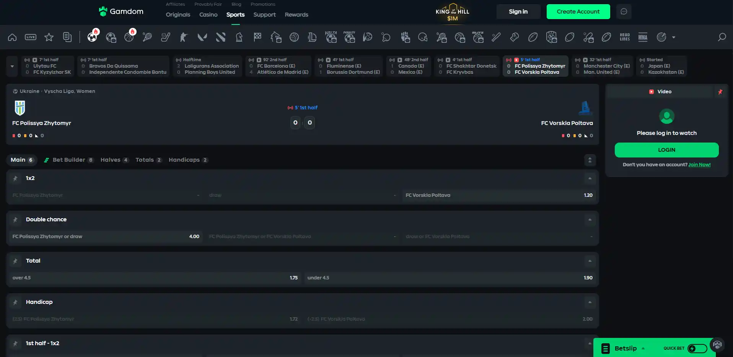The height and width of the screenshot is (357, 733).
Task: Click the Create Account button
Action: pos(578,11)
